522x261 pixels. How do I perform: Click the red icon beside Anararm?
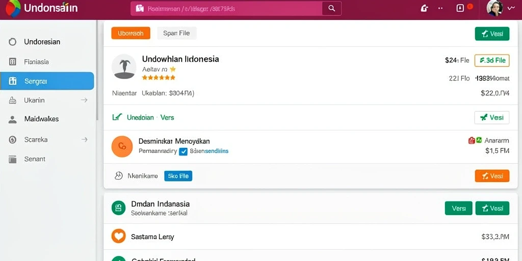[472, 141]
